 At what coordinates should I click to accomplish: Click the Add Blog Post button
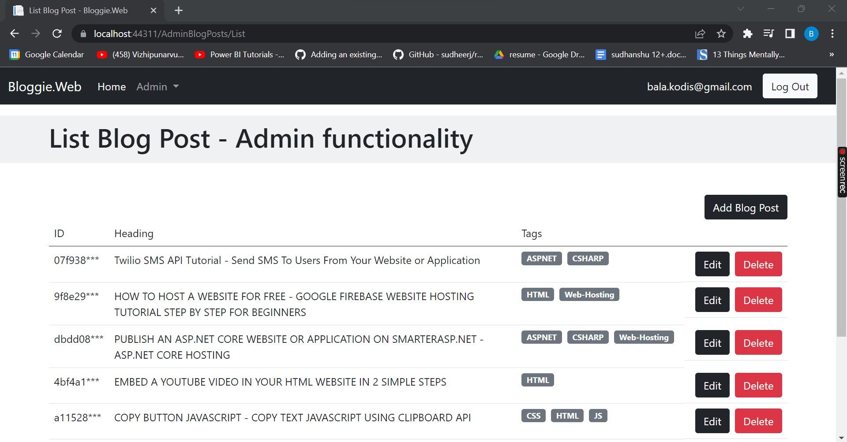tap(745, 207)
